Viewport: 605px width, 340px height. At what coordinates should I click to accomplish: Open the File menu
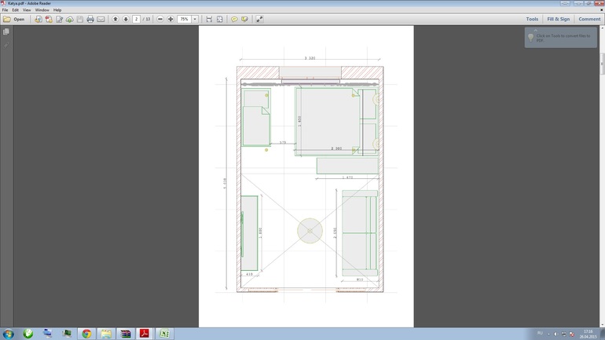click(x=5, y=10)
